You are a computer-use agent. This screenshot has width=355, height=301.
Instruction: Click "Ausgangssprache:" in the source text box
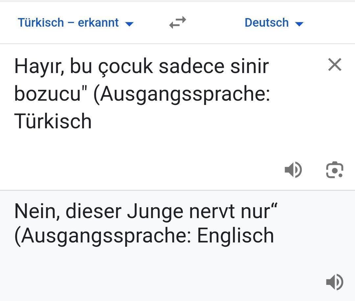pyautogui.click(x=185, y=95)
